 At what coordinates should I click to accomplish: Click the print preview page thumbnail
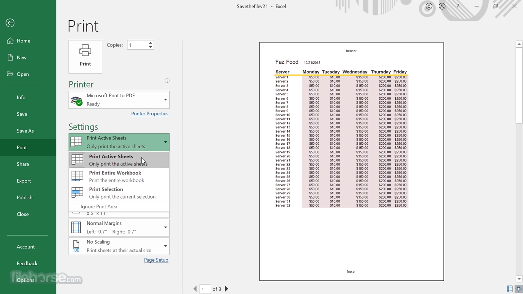coord(351,161)
